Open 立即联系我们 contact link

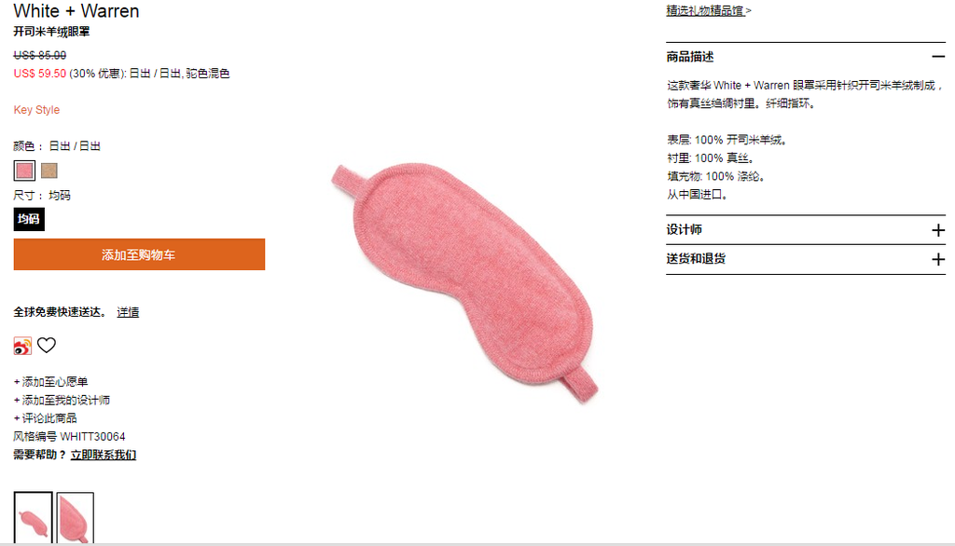click(104, 455)
